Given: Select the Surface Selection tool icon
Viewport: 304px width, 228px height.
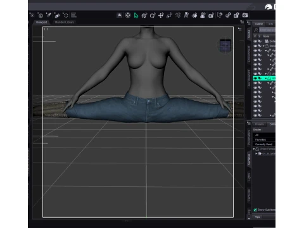Looking at the screenshot, I should 194,15.
